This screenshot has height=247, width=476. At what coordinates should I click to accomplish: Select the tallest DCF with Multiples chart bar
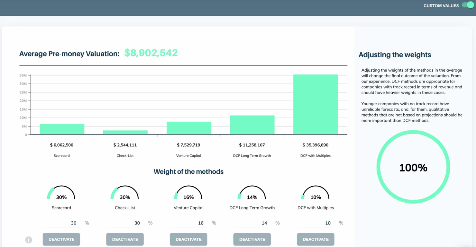click(x=316, y=104)
